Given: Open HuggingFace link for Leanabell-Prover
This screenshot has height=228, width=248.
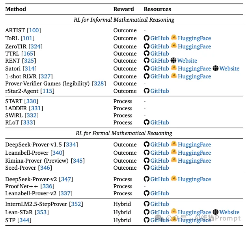Looking at the screenshot, I should (x=194, y=153).
